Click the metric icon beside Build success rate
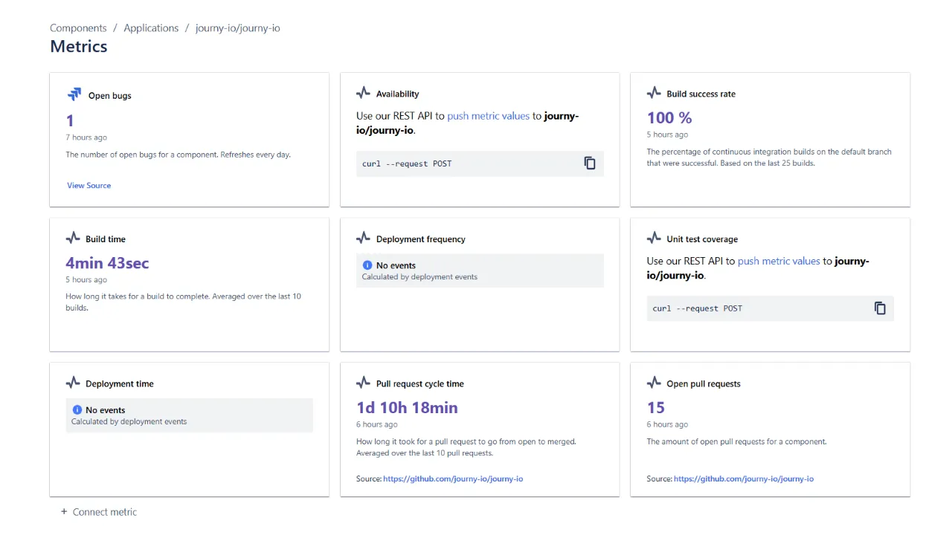 654,92
